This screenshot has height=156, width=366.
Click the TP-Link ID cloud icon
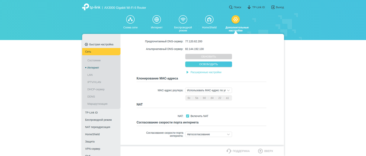click(x=249, y=7)
